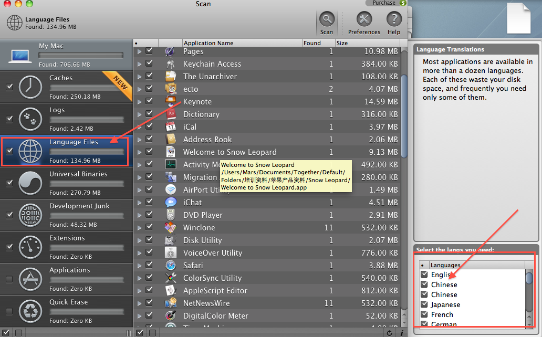542x337 pixels.
Task: Expand the Address Book disclosure triangle
Action: 139,140
